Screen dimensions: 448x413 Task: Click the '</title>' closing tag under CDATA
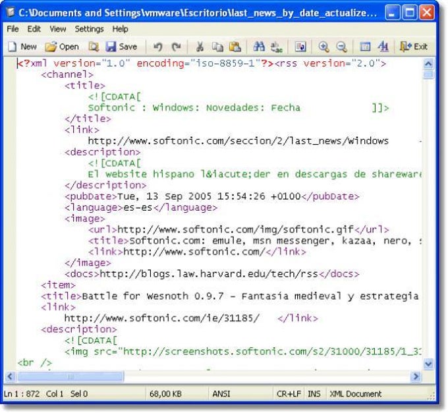pyautogui.click(x=88, y=119)
